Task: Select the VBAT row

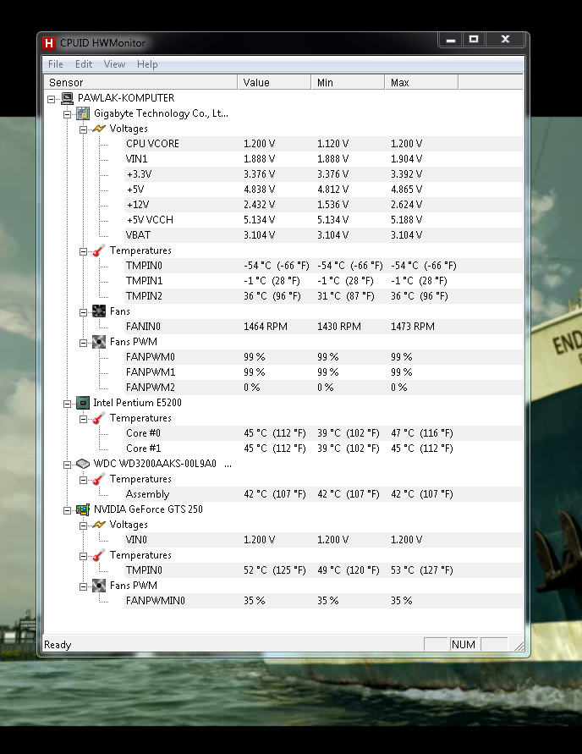Action: click(323, 235)
